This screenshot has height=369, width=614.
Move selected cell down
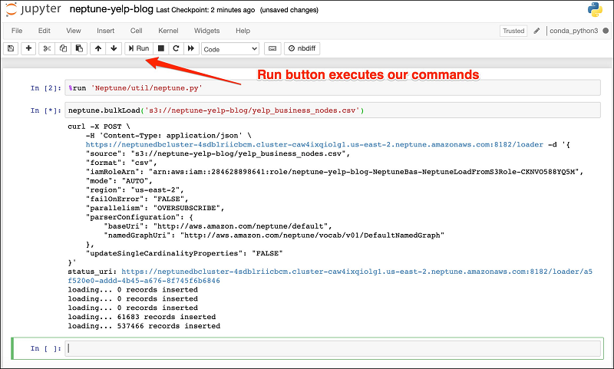click(114, 48)
